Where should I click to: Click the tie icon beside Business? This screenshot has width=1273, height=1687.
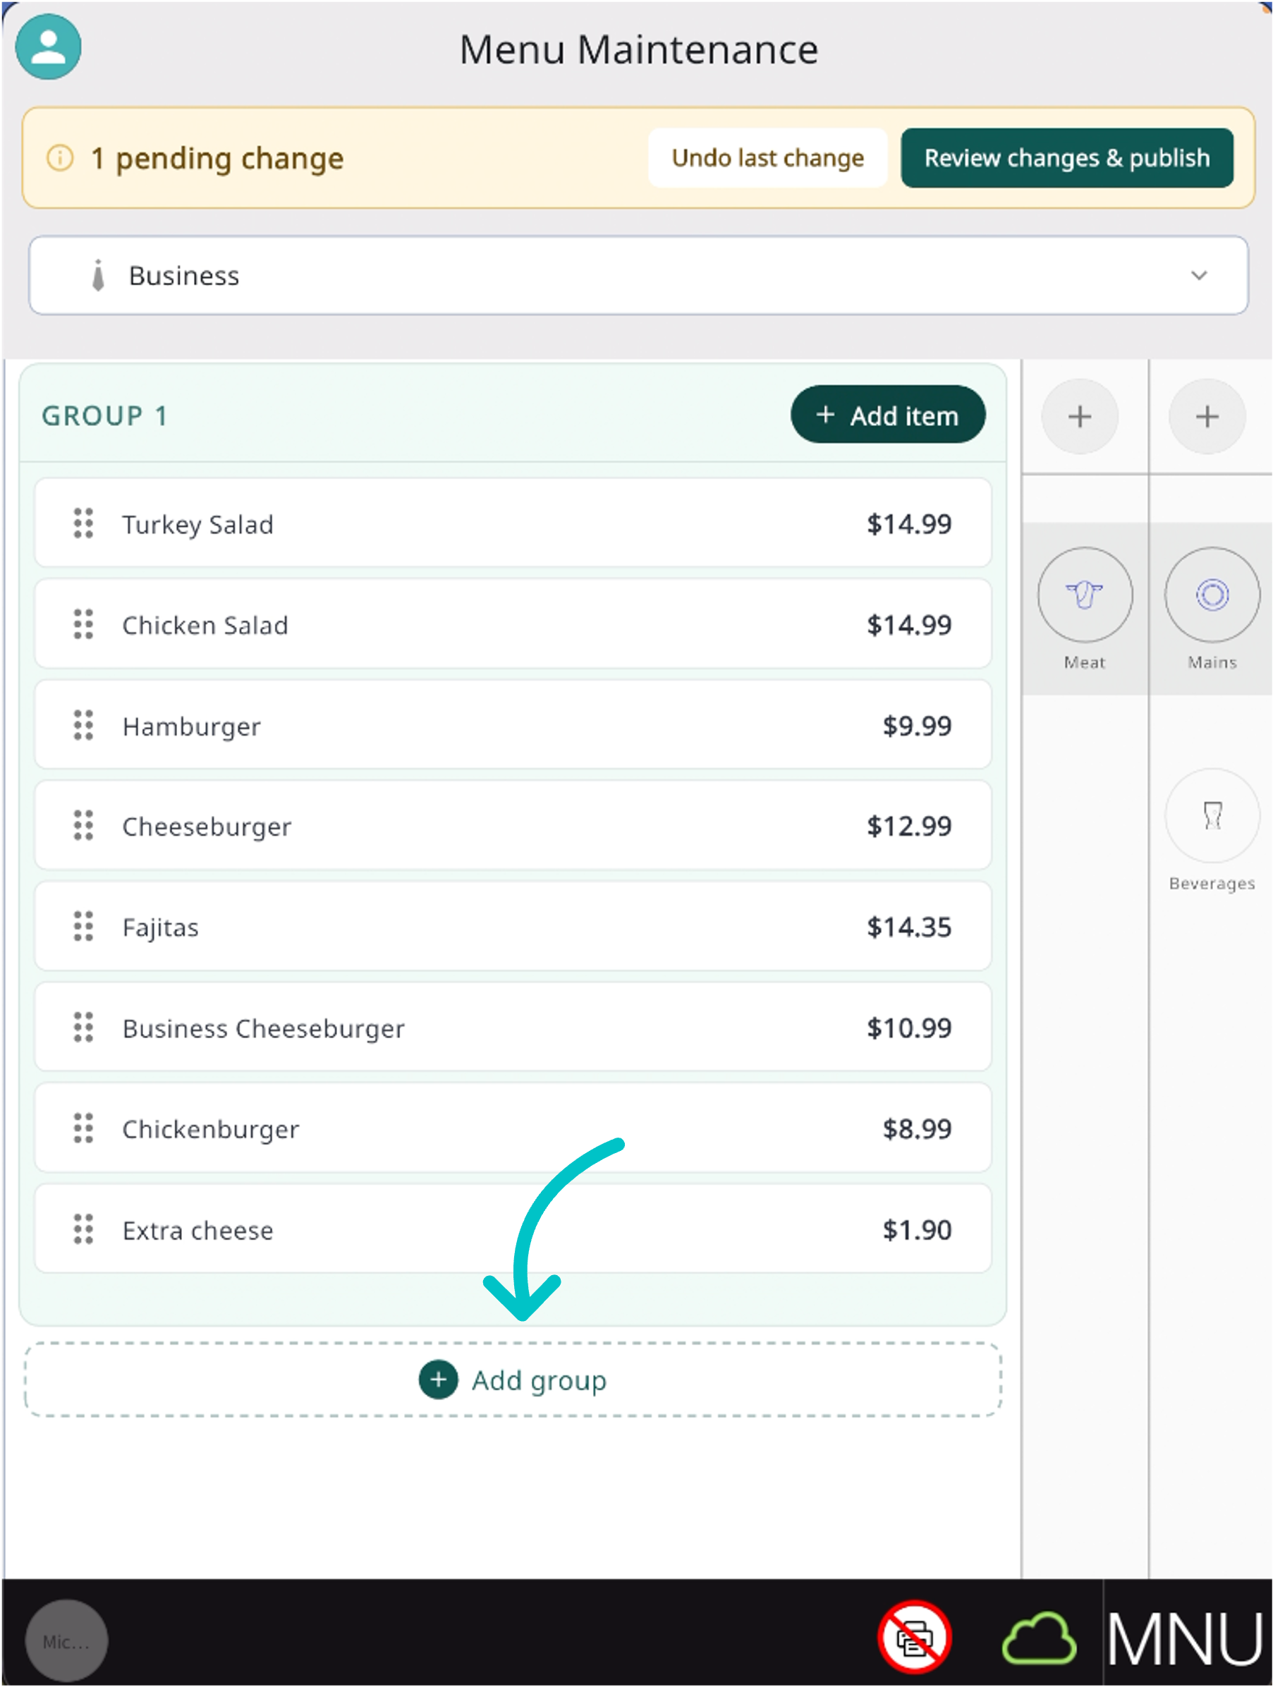(97, 275)
